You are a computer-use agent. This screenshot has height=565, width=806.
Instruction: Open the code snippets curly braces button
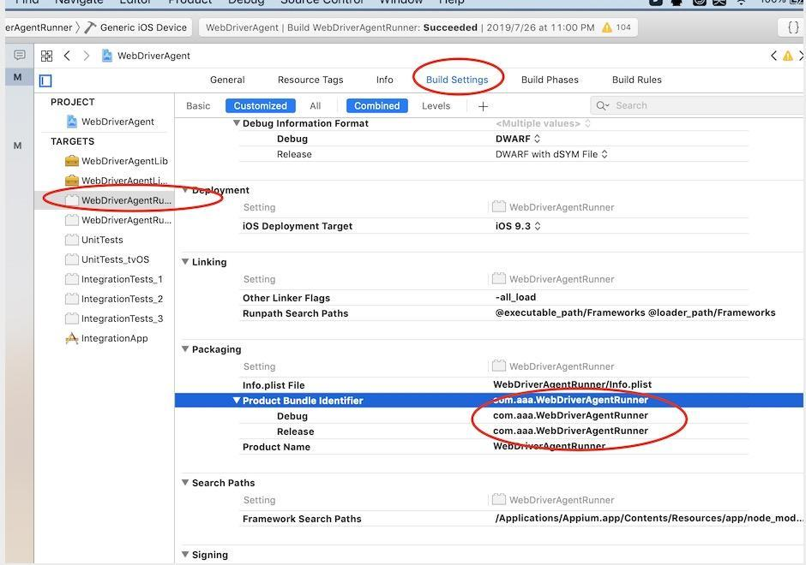click(x=793, y=27)
